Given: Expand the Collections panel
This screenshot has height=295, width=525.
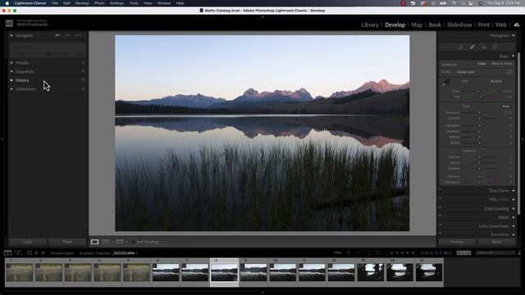Looking at the screenshot, I should click(11, 89).
